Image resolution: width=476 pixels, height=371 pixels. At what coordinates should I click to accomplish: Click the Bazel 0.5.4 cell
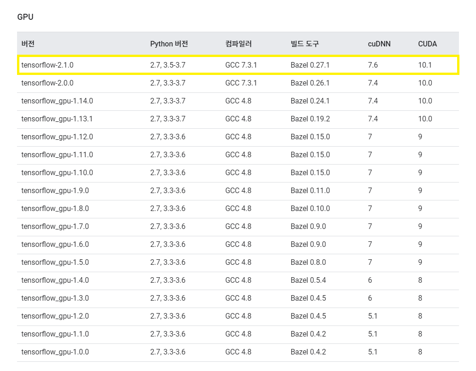(308, 280)
